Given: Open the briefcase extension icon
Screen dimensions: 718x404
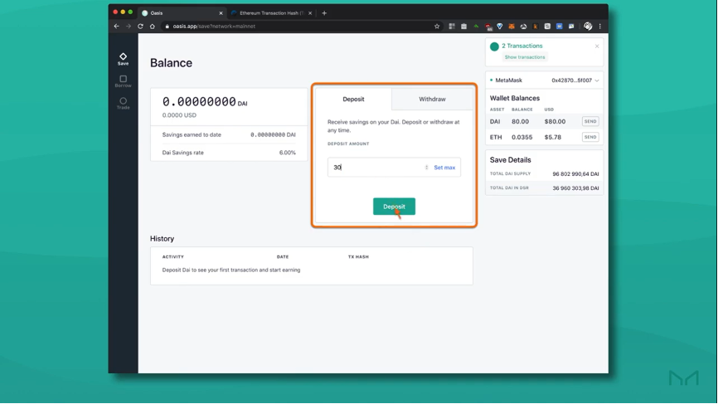Looking at the screenshot, I should pos(463,27).
